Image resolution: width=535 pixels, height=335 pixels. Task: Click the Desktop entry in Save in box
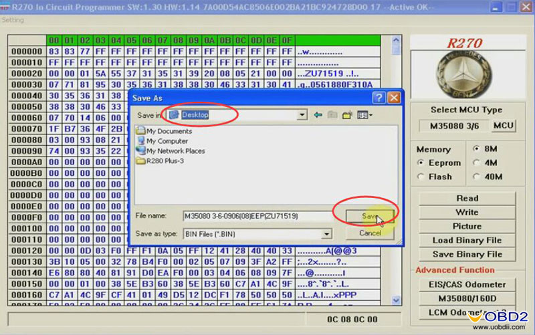click(195, 115)
